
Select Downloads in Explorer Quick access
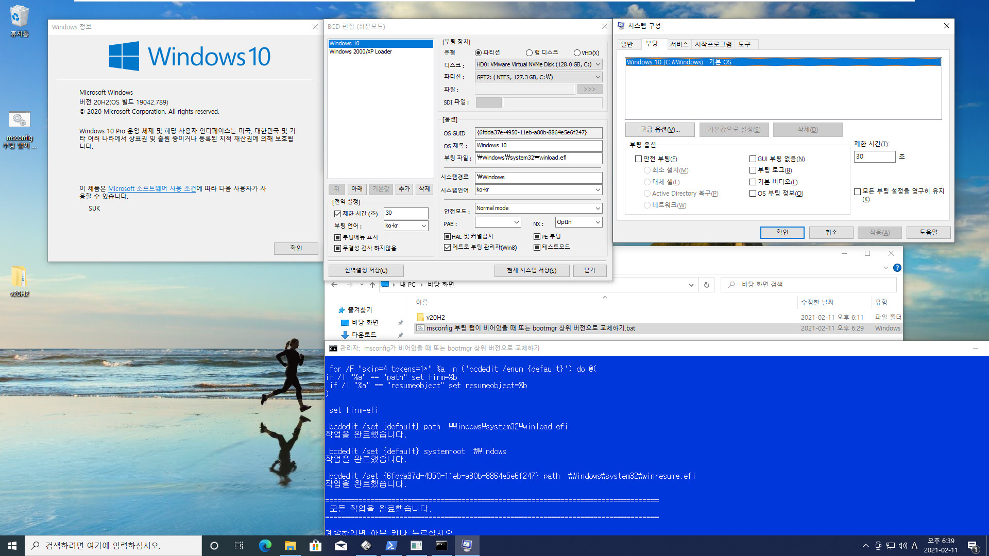(x=364, y=335)
